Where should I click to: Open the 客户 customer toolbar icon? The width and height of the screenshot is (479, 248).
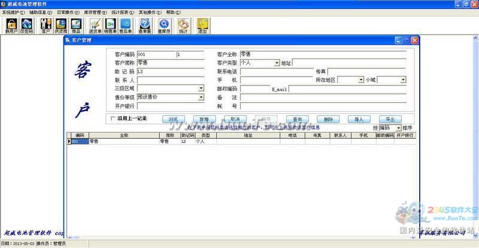46,26
